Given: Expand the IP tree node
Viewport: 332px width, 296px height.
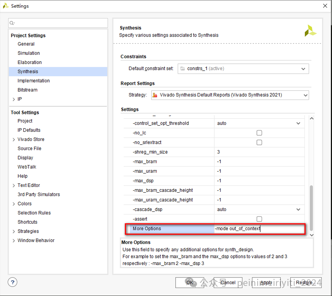Looking at the screenshot, I should (14, 99).
